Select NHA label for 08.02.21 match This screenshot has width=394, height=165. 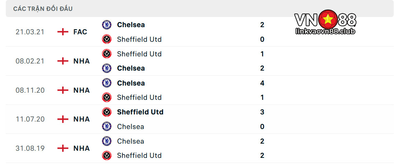[82, 61]
